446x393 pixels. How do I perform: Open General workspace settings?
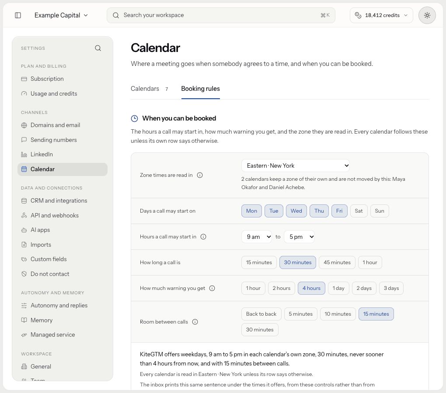pyautogui.click(x=63, y=367)
